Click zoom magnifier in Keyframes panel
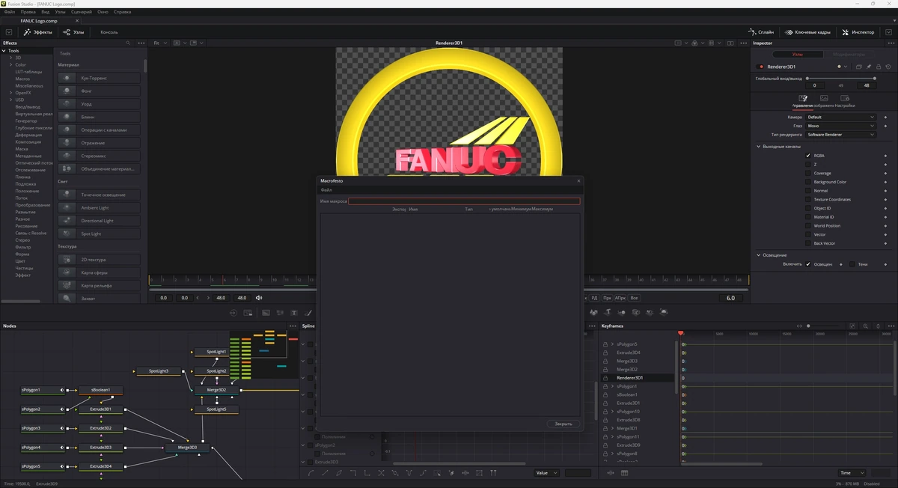The height and width of the screenshot is (488, 898). click(x=865, y=326)
